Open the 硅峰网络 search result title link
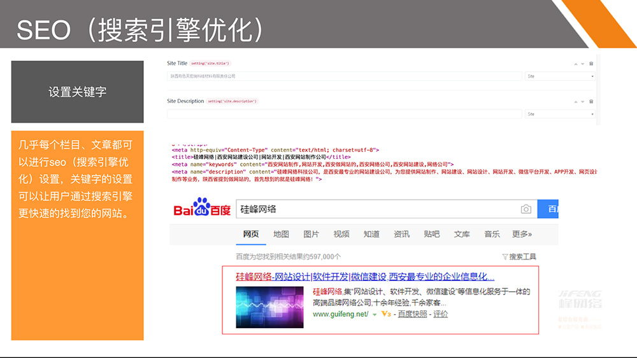 tap(365, 277)
